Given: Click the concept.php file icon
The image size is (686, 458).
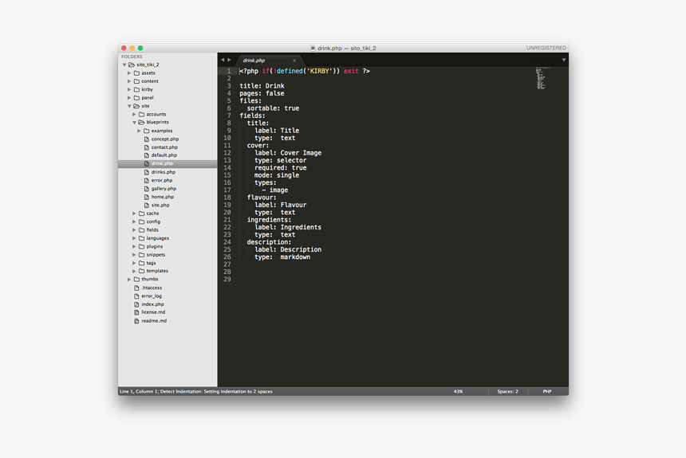Looking at the screenshot, I should pos(147,139).
